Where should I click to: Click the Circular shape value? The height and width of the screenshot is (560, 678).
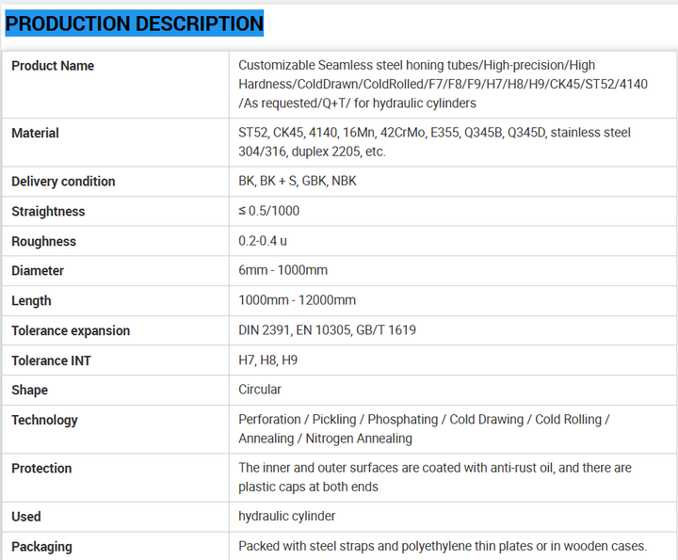click(x=260, y=390)
